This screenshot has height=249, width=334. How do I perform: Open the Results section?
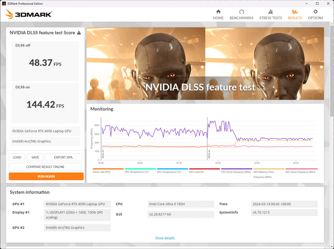click(x=294, y=15)
